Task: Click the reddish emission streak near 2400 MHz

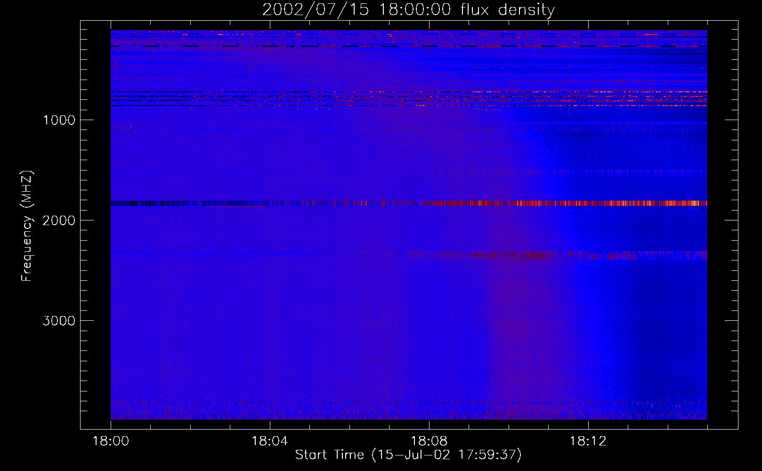Action: tap(556, 255)
